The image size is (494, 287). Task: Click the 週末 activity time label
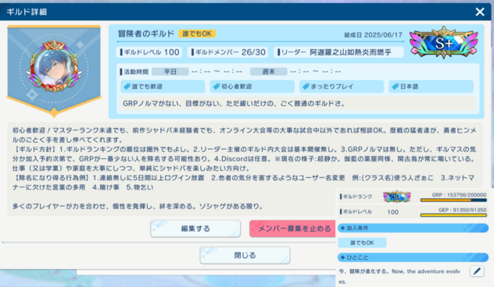coord(268,72)
